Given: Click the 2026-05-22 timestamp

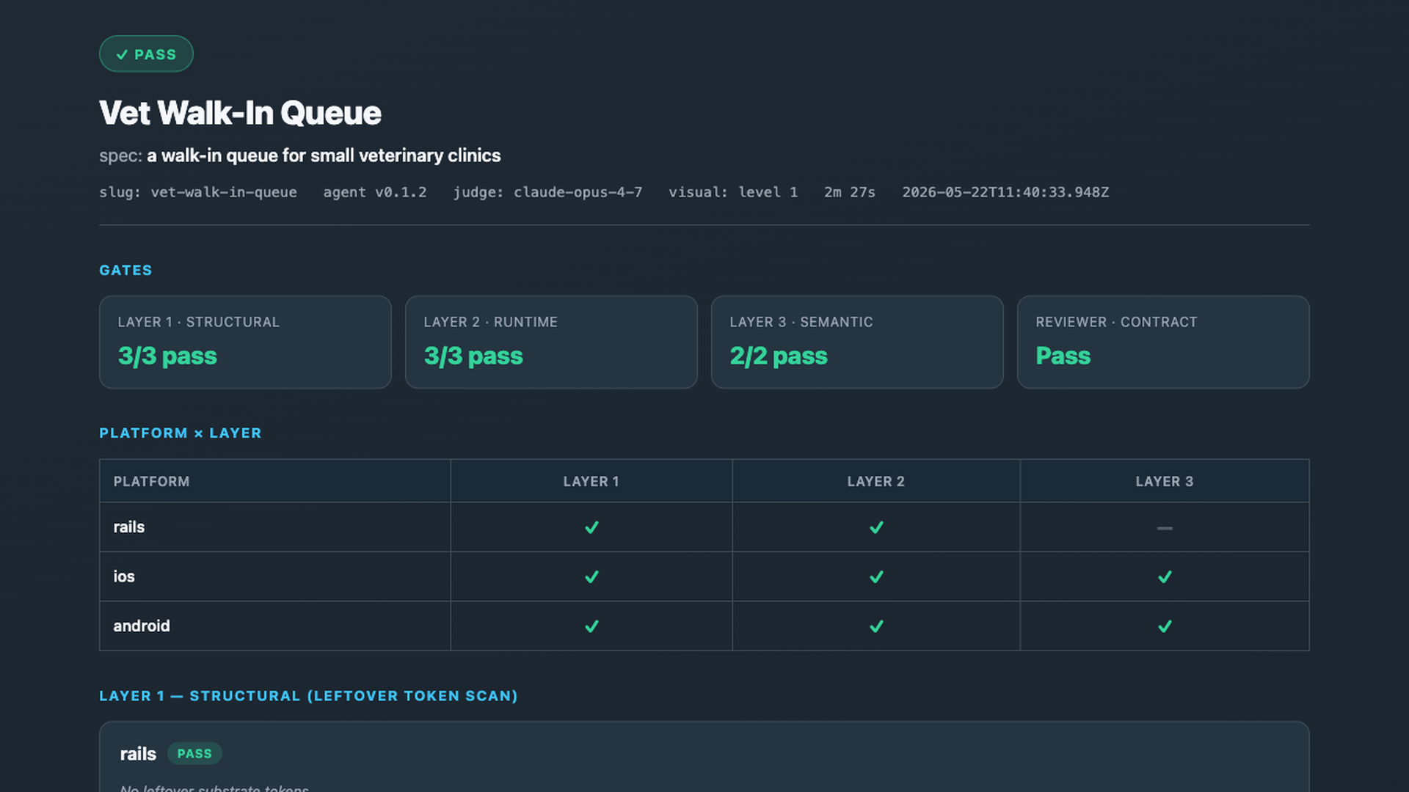Looking at the screenshot, I should point(1005,192).
